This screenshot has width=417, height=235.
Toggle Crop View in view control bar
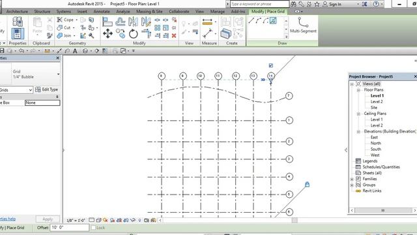[119, 221]
